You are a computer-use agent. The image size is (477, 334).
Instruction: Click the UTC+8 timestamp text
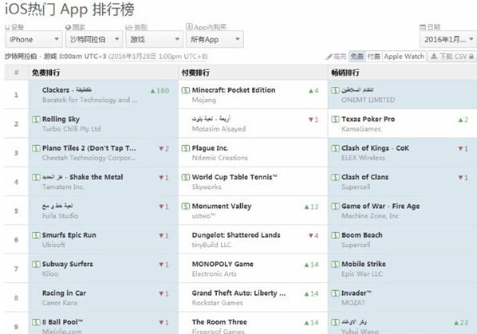(158, 57)
